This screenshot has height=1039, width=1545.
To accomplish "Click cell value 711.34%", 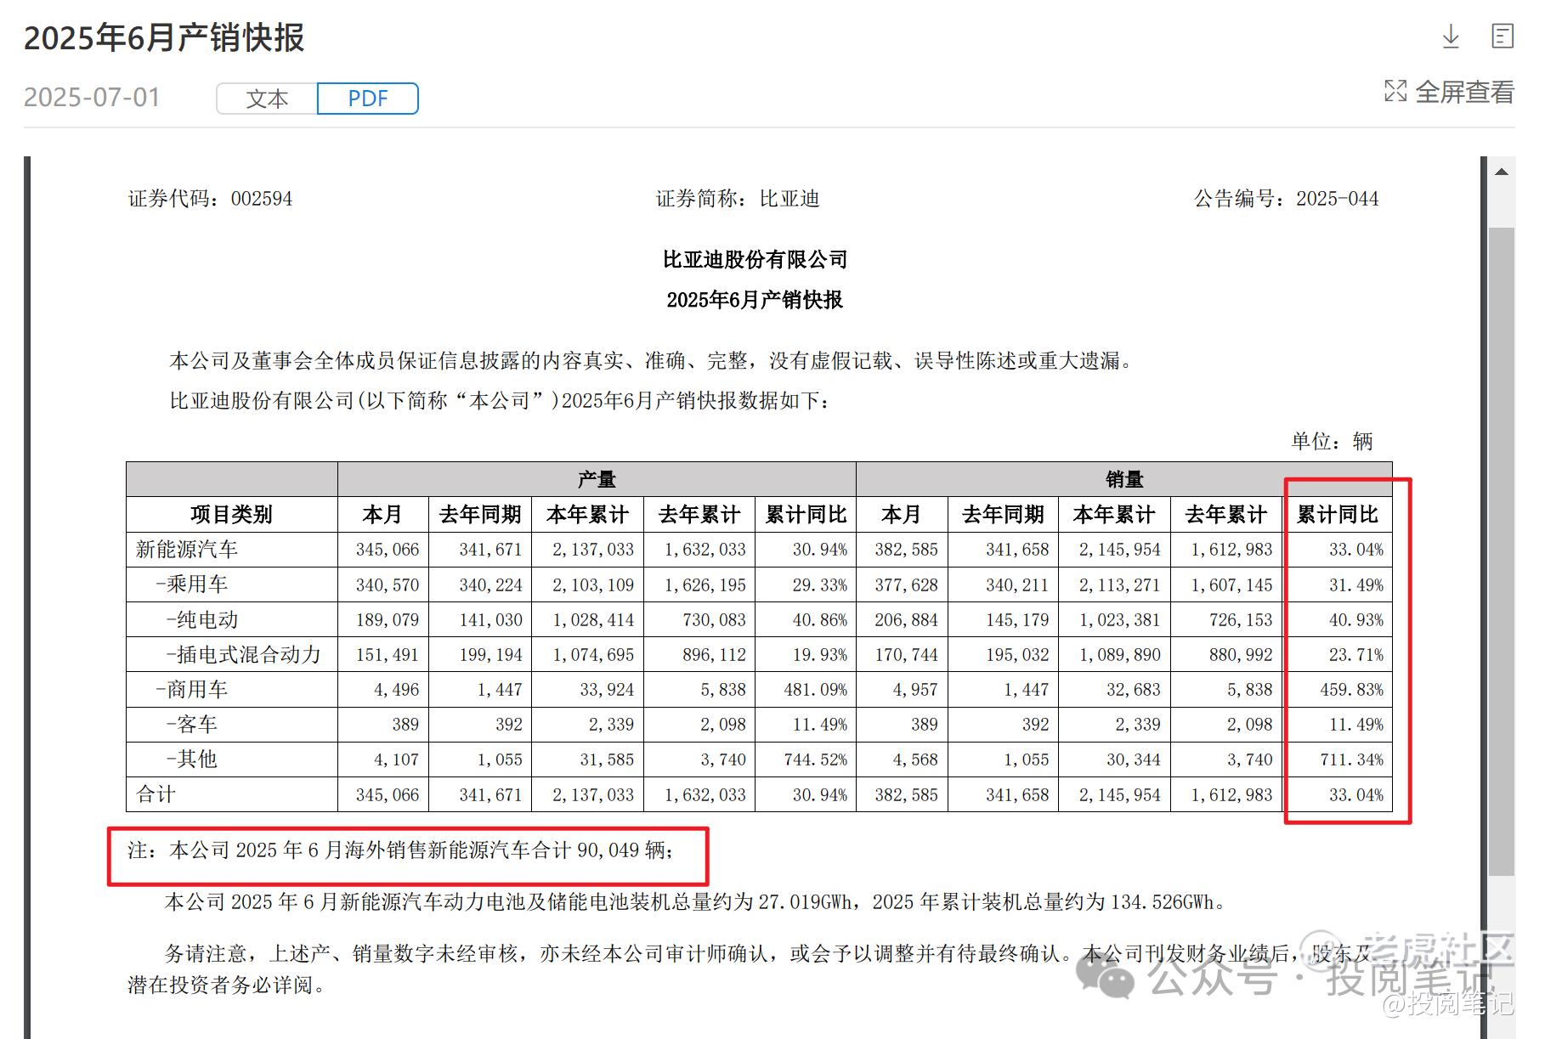I will click(x=1351, y=759).
